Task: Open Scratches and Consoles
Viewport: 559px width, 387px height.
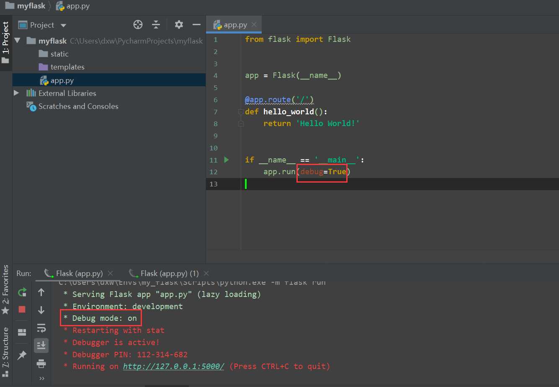Action: 72,106
